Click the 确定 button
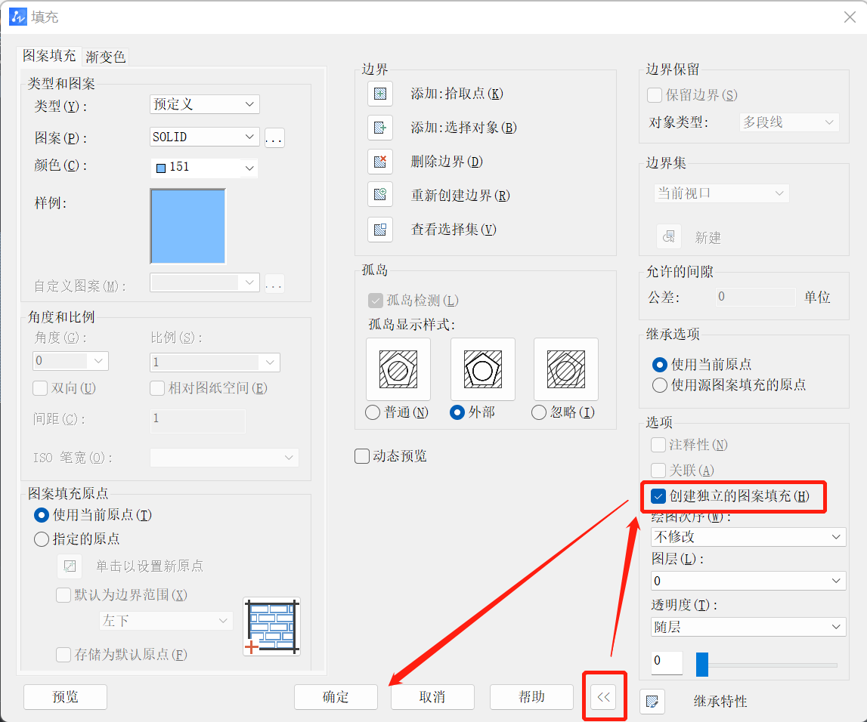 [x=336, y=697]
